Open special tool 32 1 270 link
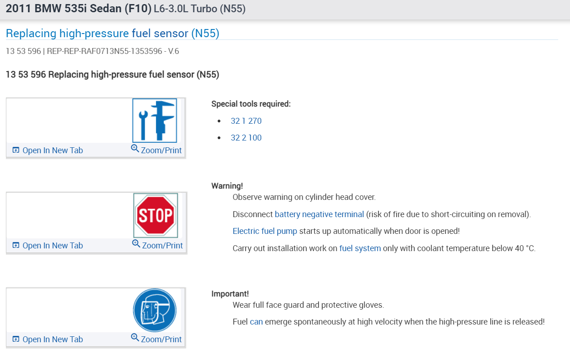This screenshot has height=354, width=570. click(x=246, y=121)
